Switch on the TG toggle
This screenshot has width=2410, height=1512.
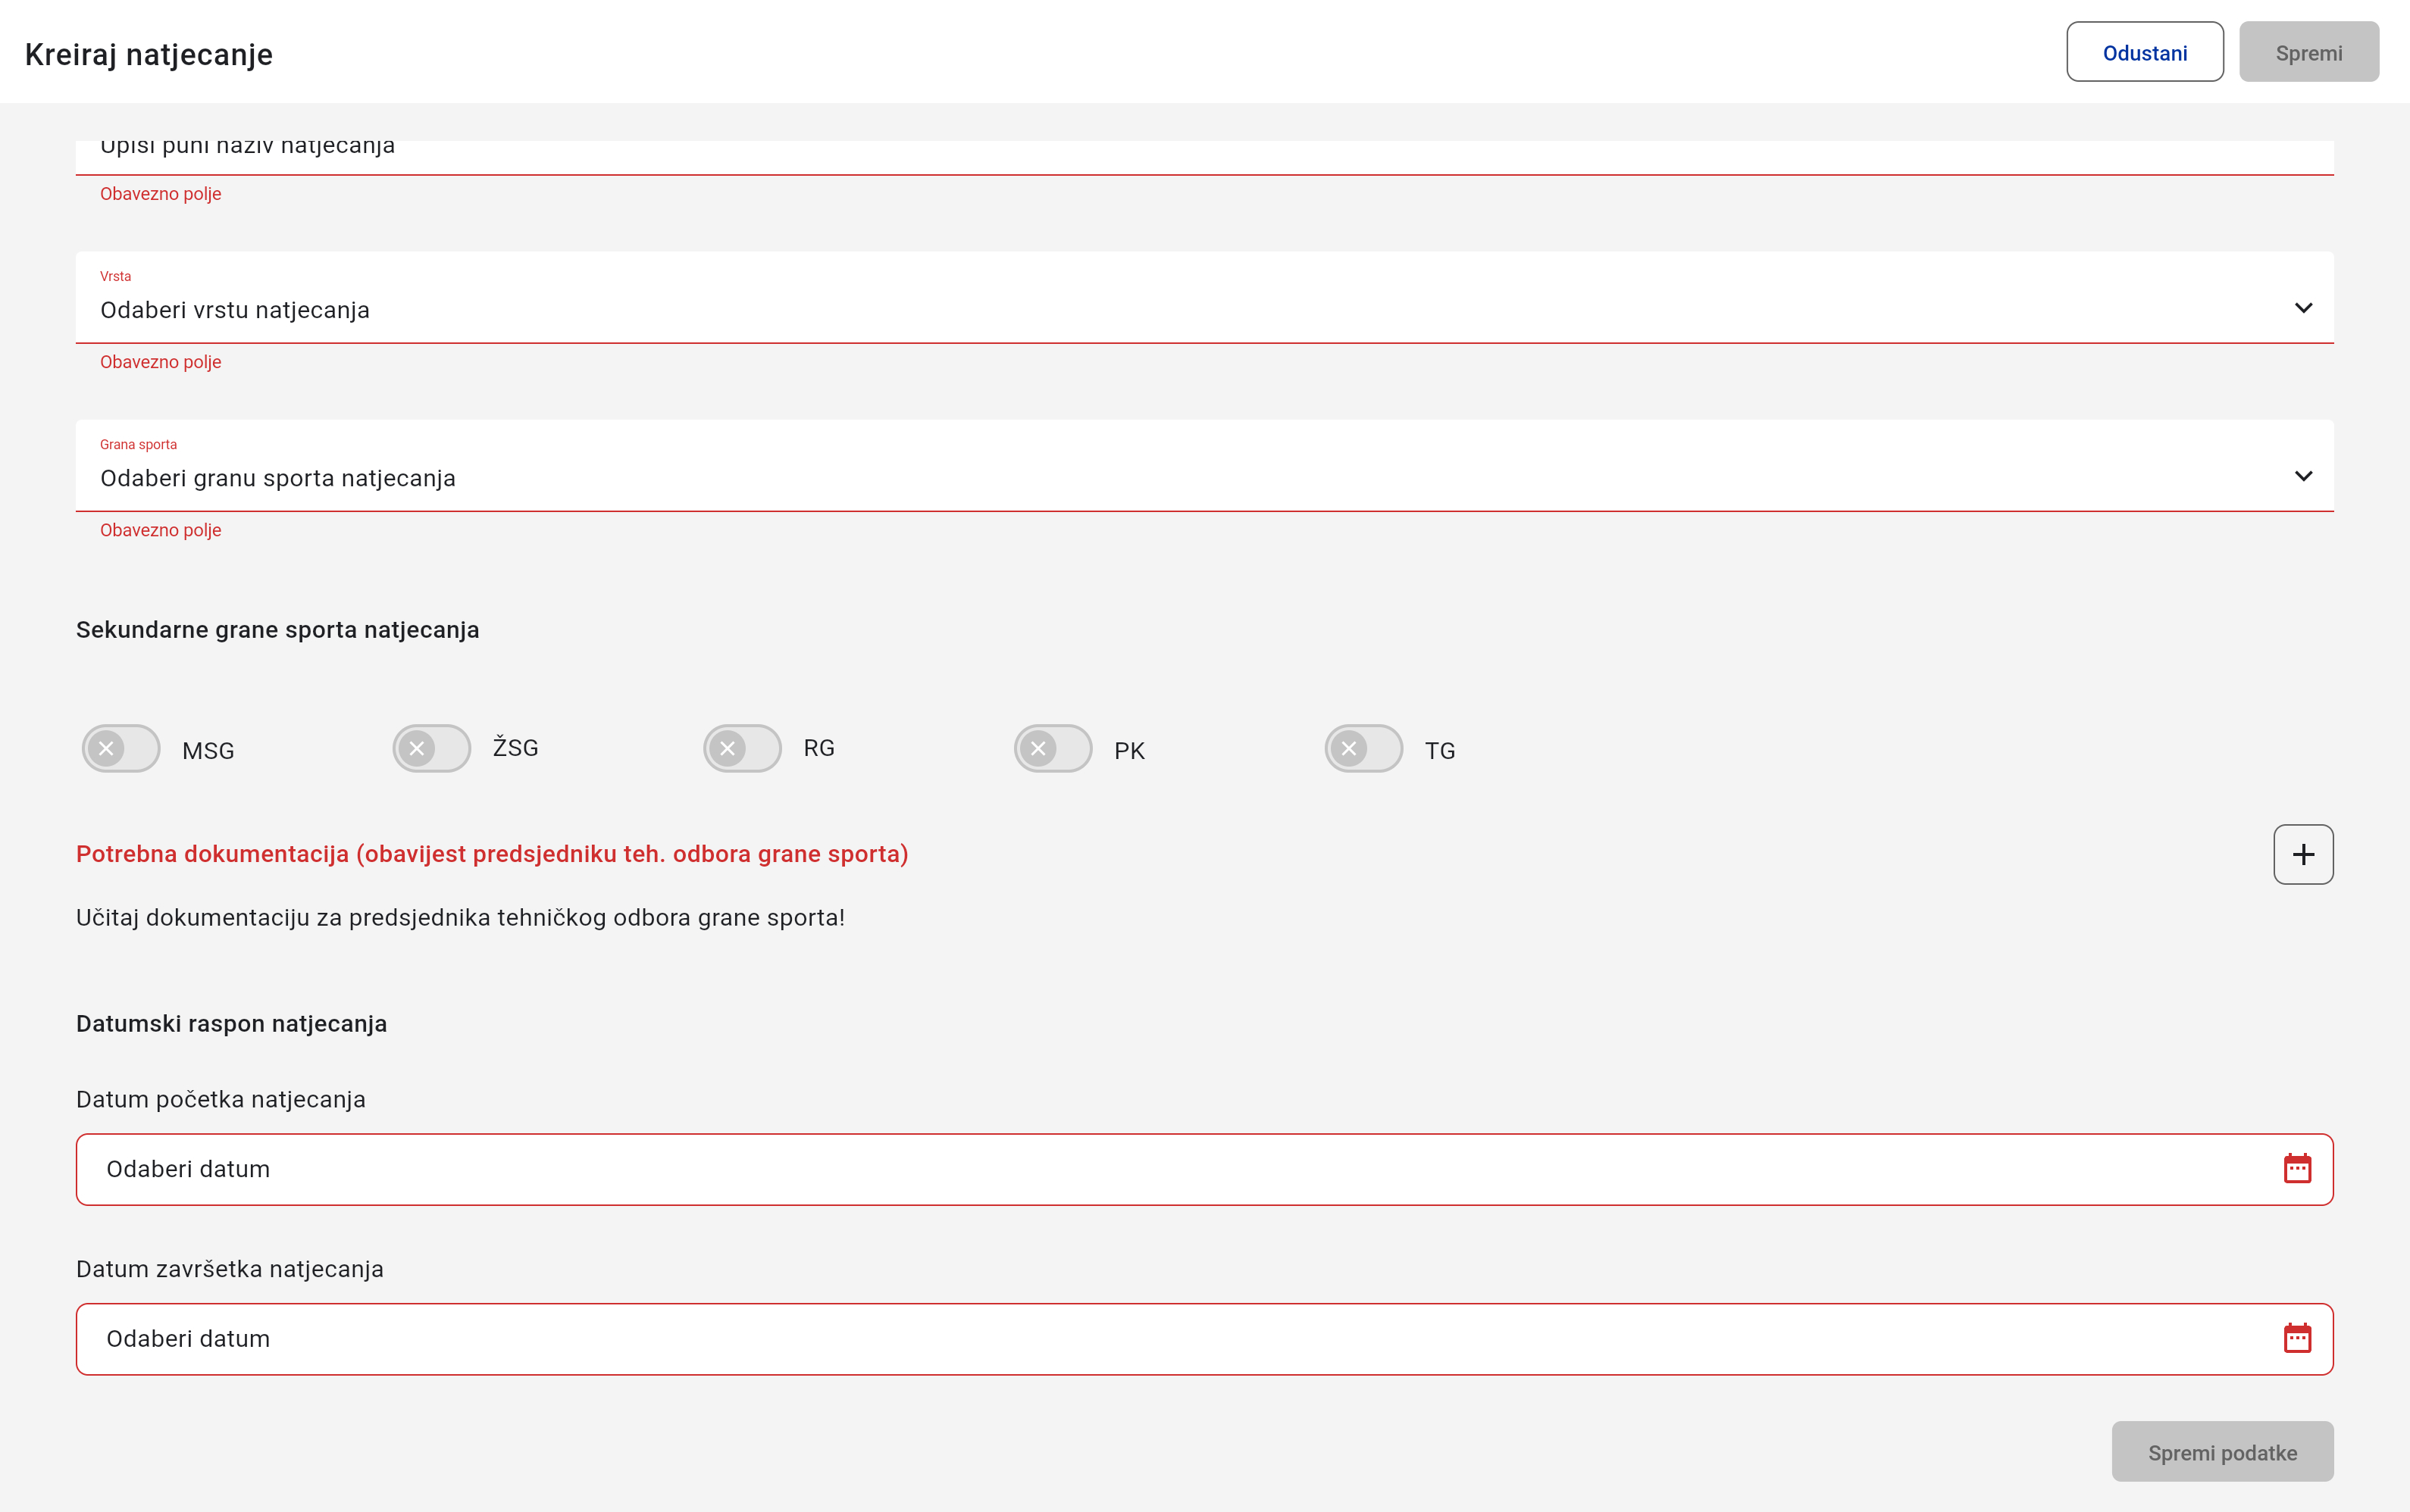point(1363,748)
